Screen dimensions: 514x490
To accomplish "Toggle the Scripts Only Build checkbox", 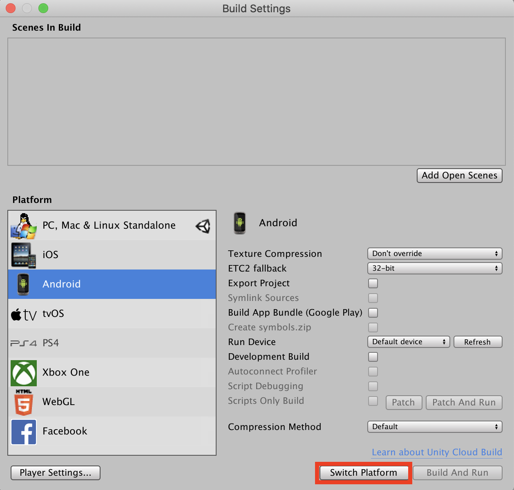I will 373,401.
